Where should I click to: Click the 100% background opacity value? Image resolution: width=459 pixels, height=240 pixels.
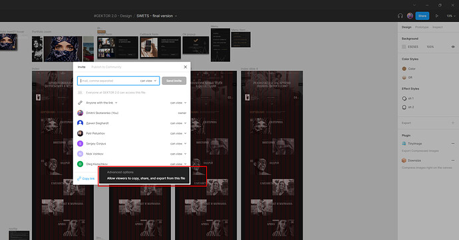[430, 46]
